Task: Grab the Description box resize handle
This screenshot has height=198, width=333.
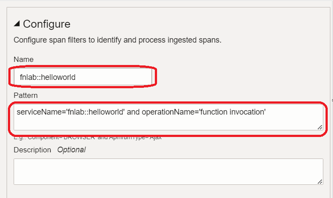Action: click(x=320, y=181)
